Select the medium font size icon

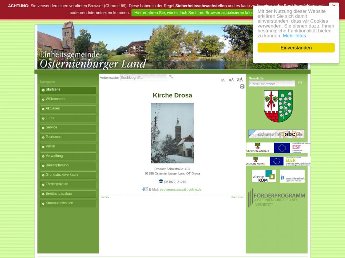(x=231, y=80)
